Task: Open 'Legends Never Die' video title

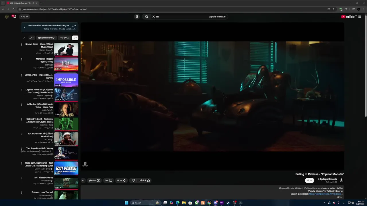Action: coord(39,91)
